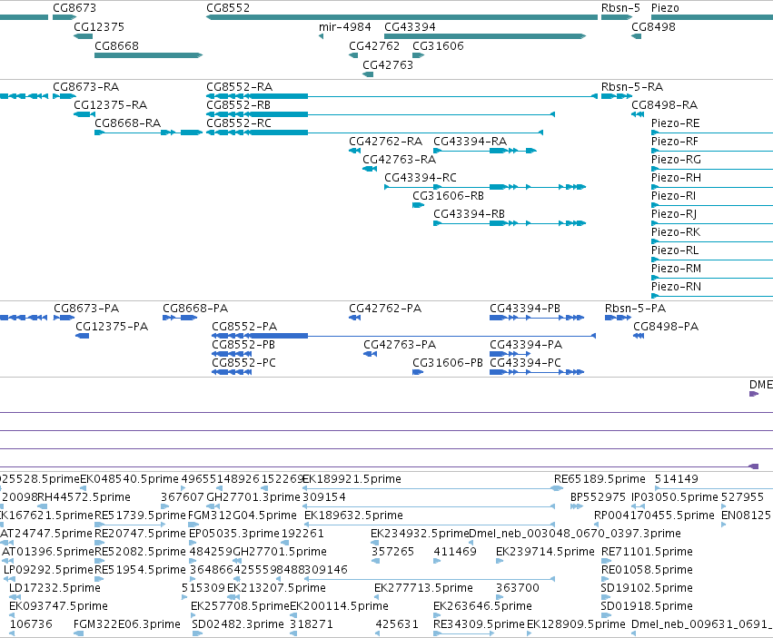Select transcript CG8668-RA
Screen dimensions: 773x638
(128, 123)
